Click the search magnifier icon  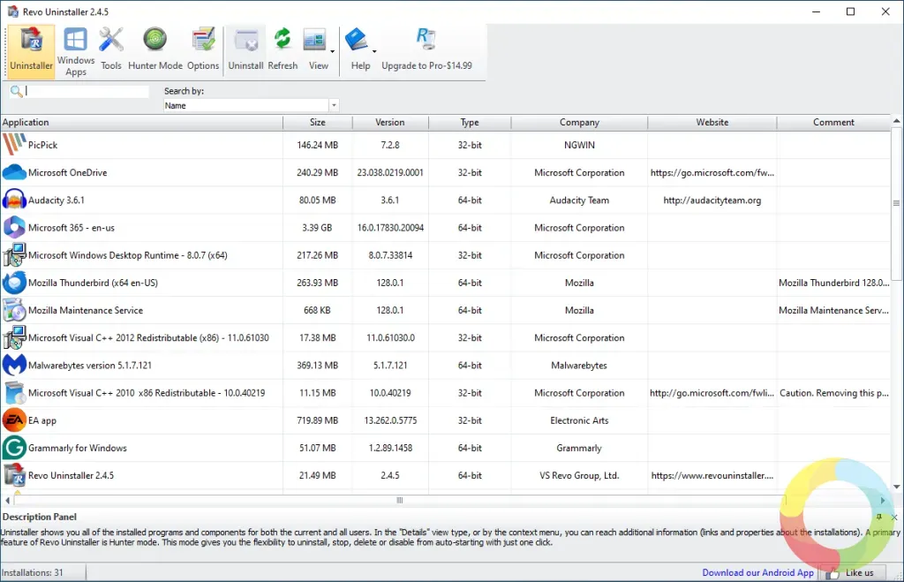point(16,91)
